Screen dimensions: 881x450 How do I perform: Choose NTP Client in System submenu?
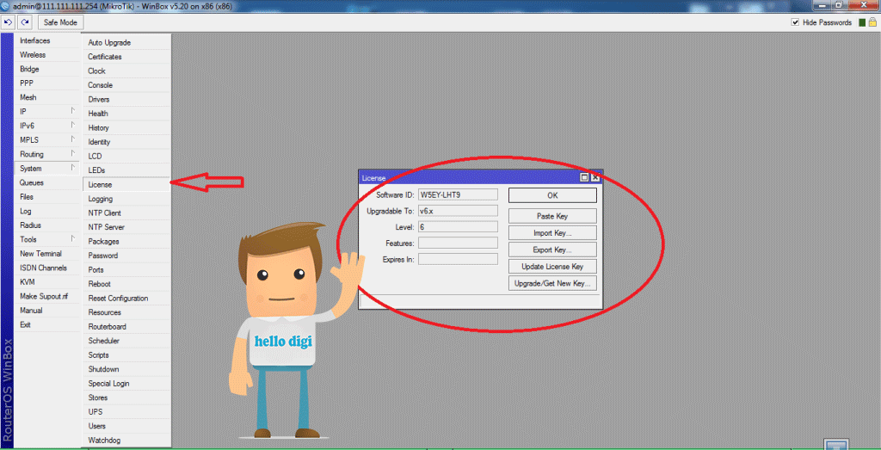(126, 213)
